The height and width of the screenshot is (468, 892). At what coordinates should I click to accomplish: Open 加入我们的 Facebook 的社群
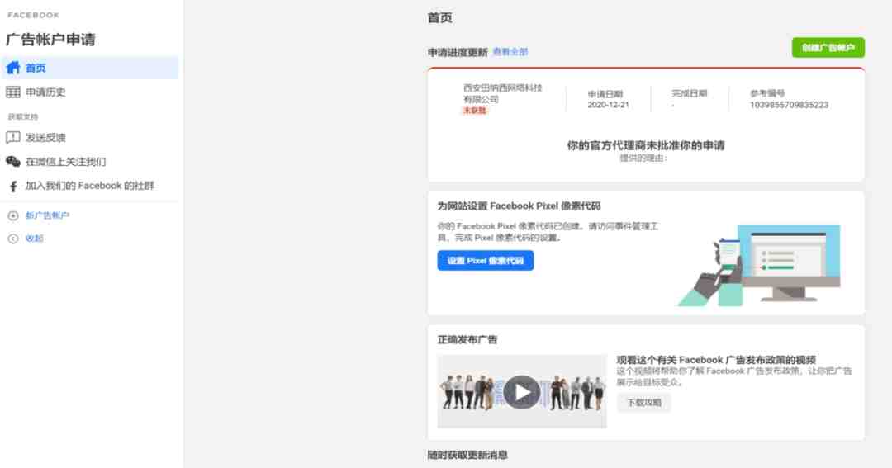(90, 186)
